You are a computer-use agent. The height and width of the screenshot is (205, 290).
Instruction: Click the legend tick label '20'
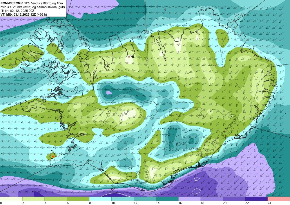point(225,203)
